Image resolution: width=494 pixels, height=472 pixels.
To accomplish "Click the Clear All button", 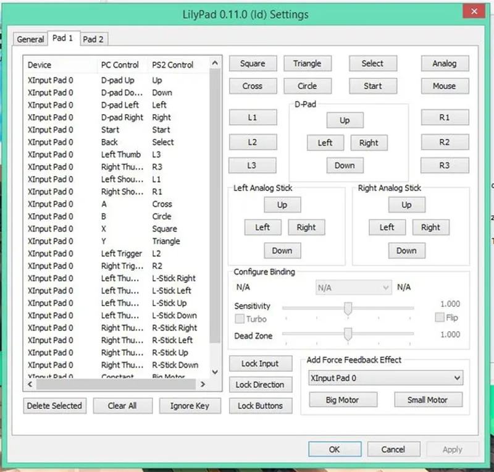I will click(122, 405).
